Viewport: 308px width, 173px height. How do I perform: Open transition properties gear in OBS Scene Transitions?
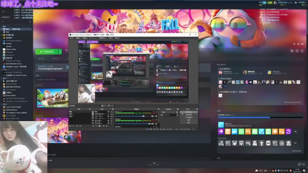177,112
